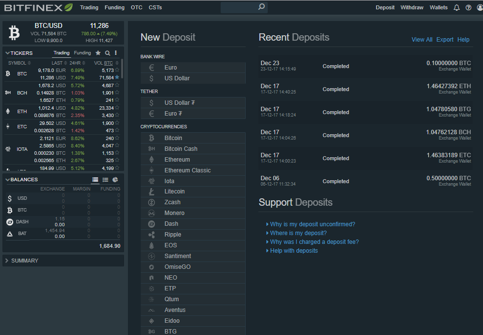Click View All recent deposits
This screenshot has height=335, width=483.
click(x=422, y=39)
